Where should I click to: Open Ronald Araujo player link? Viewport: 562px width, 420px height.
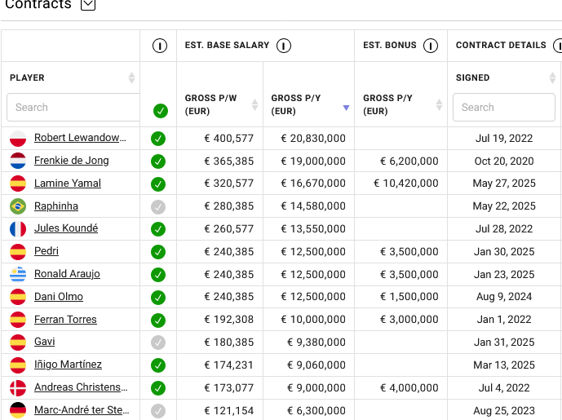tap(67, 274)
